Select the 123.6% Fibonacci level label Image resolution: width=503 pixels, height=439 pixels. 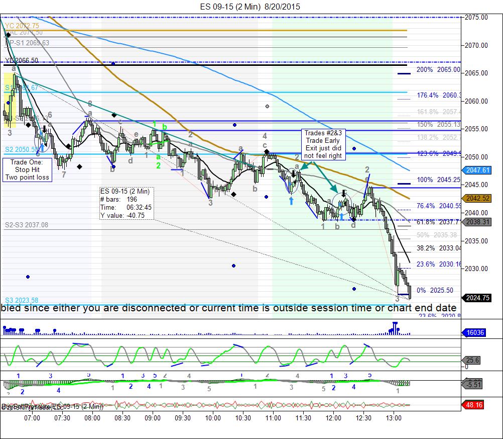click(439, 153)
